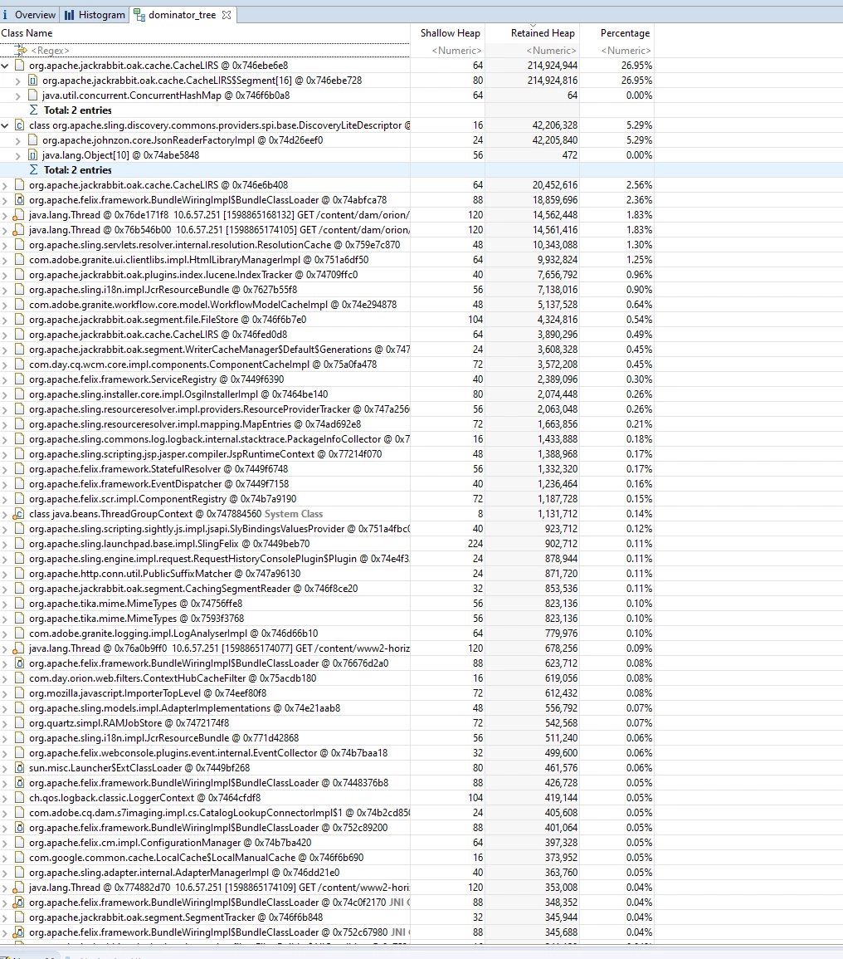Click the dominator_tree tab icon
The height and width of the screenshot is (959, 843).
[139, 15]
